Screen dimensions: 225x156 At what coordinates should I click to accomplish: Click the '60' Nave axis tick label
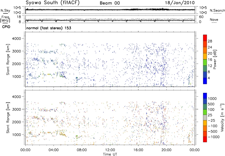tap(201, 17)
